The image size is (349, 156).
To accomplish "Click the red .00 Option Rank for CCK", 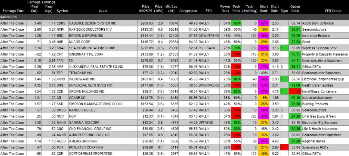I will click(x=295, y=91).
